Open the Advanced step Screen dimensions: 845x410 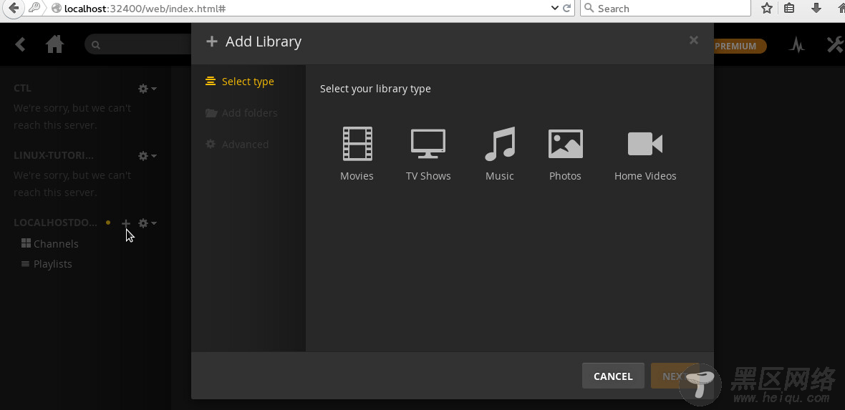tap(237, 145)
